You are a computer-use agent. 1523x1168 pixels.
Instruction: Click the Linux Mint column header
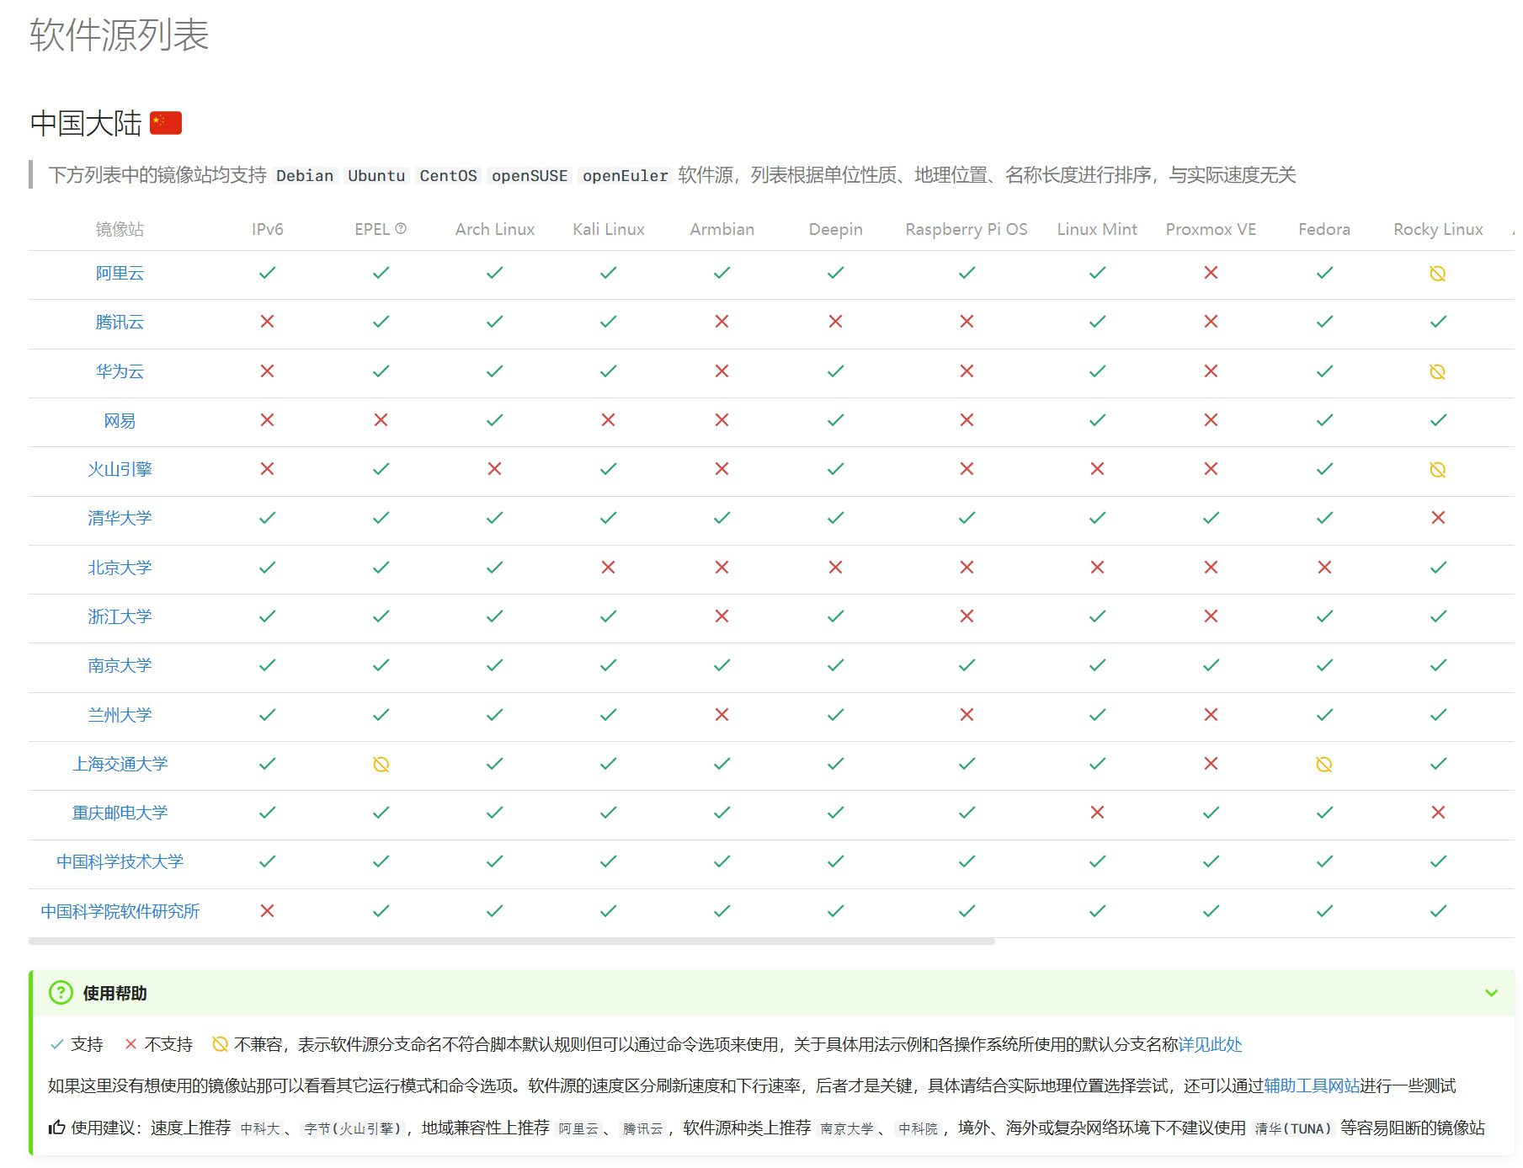[1097, 229]
